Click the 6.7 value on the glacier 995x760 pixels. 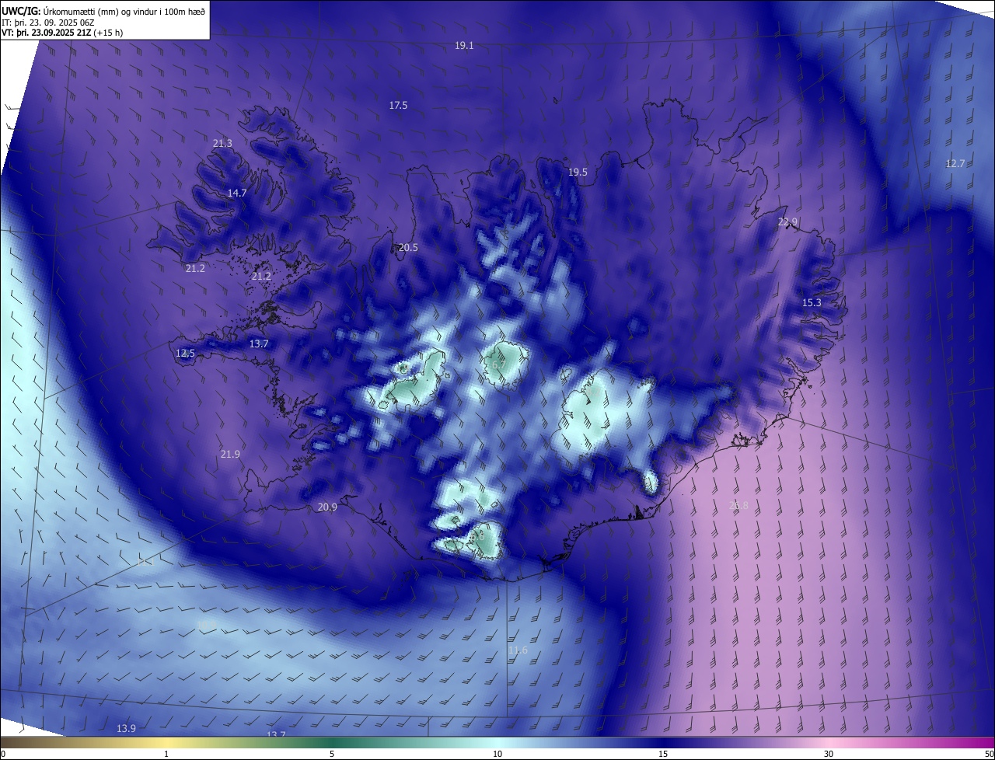499,364
